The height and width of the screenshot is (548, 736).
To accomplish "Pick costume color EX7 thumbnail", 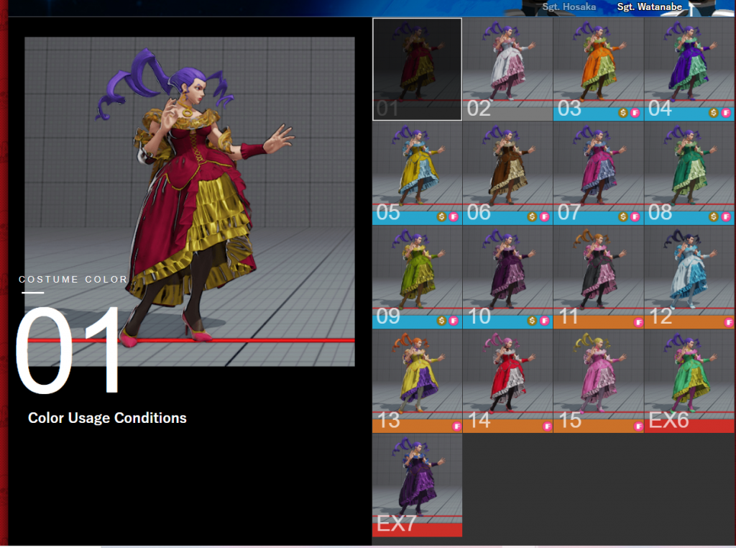I will pyautogui.click(x=417, y=485).
